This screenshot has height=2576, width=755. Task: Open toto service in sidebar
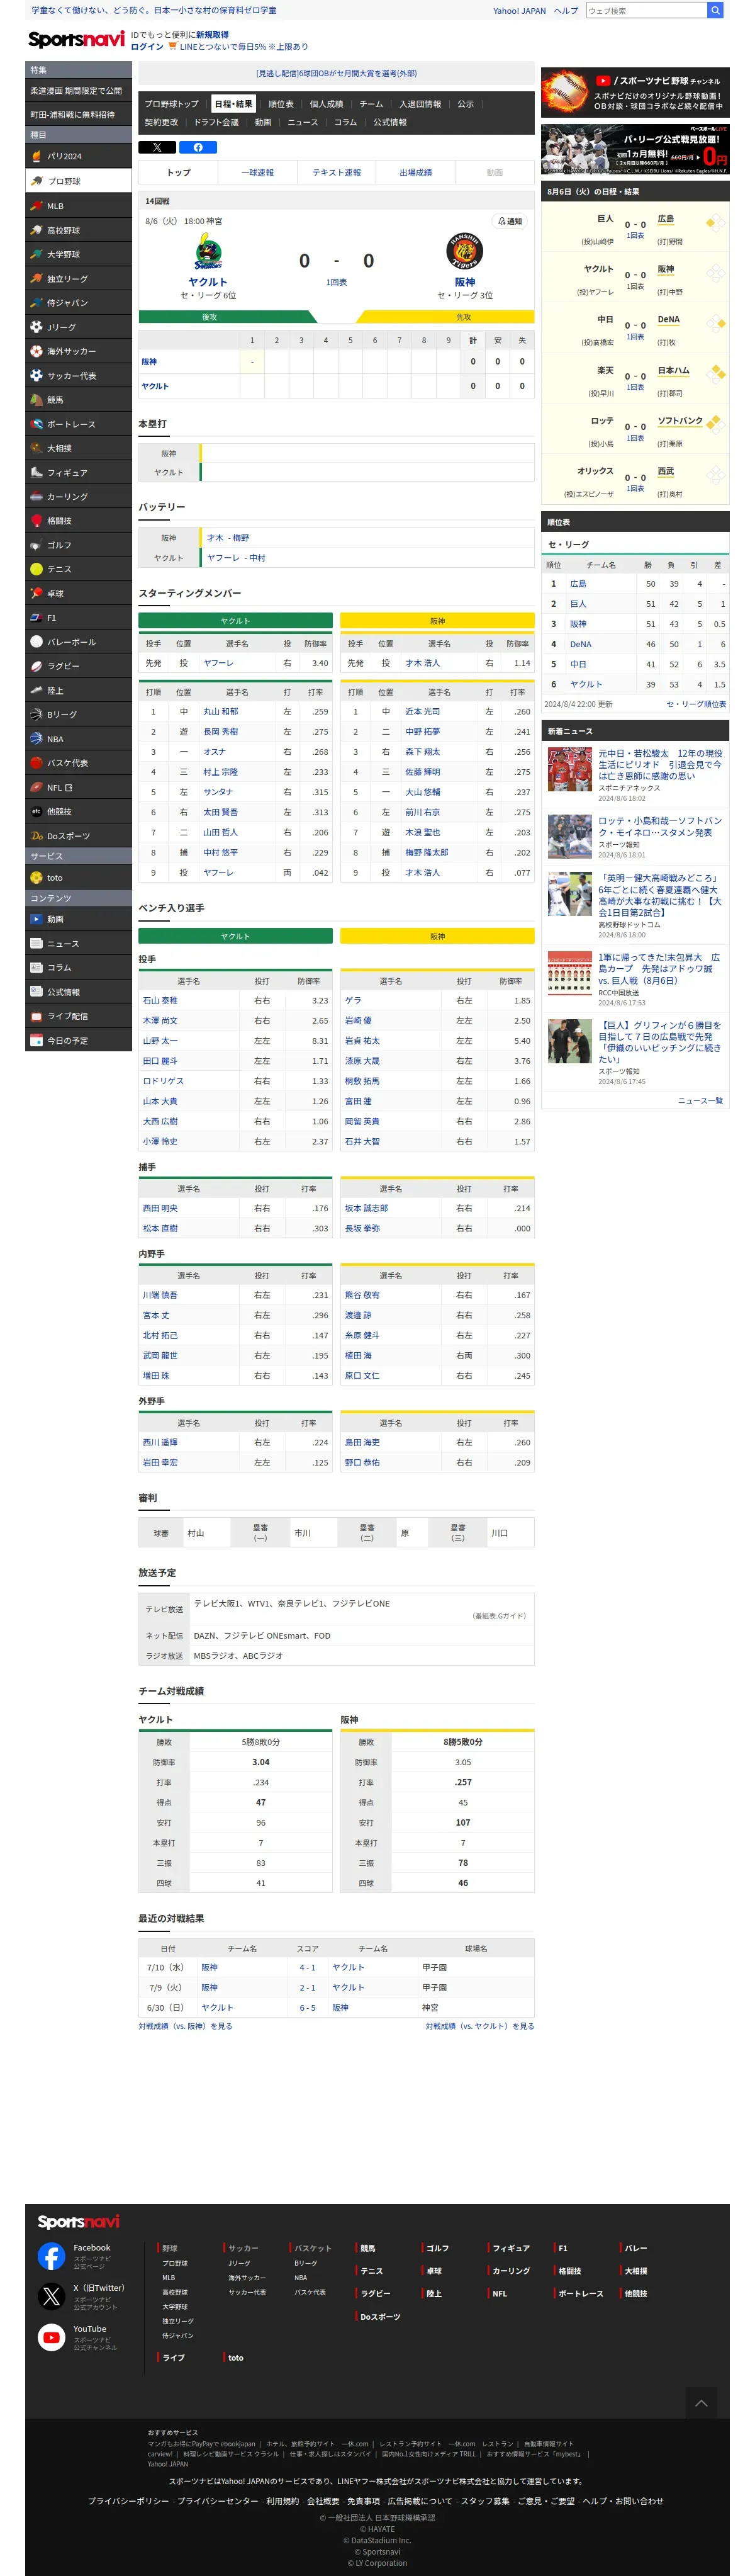(78, 877)
